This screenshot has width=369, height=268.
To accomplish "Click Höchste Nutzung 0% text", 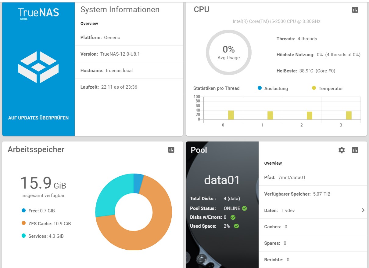I will click(318, 55).
